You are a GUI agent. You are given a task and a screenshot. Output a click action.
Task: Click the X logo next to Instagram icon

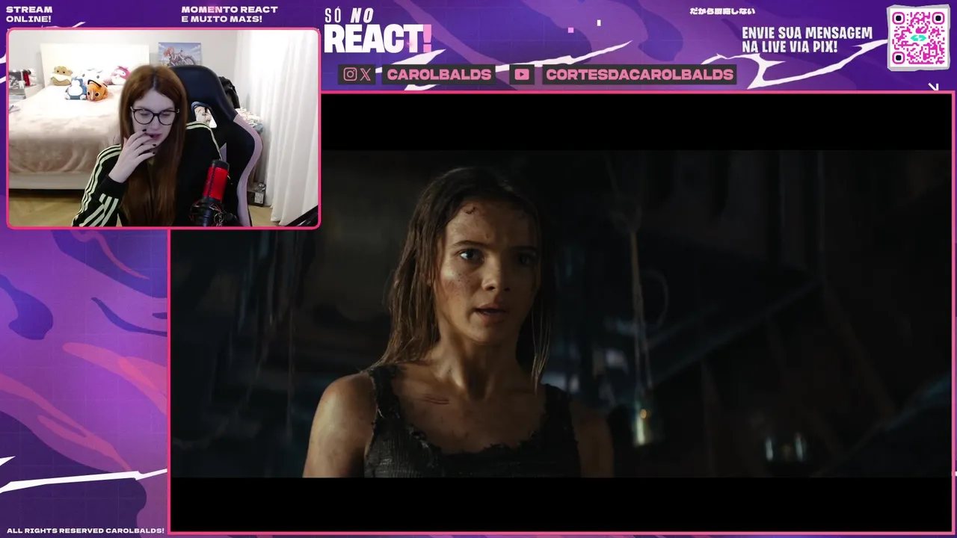pyautogui.click(x=365, y=74)
